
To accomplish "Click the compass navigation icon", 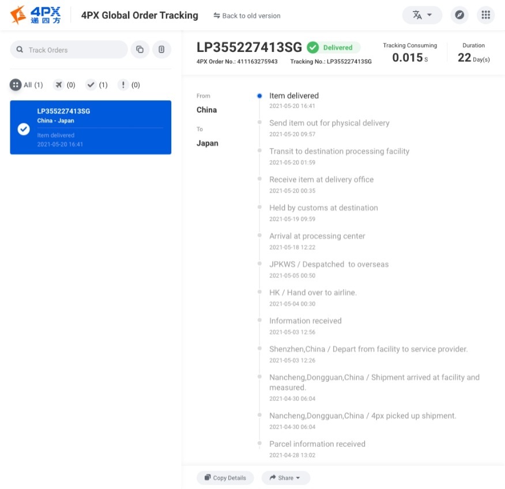I will [459, 15].
